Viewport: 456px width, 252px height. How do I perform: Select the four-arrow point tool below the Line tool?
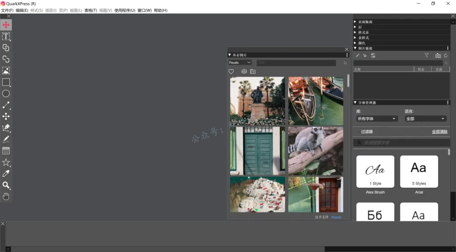coord(6,116)
